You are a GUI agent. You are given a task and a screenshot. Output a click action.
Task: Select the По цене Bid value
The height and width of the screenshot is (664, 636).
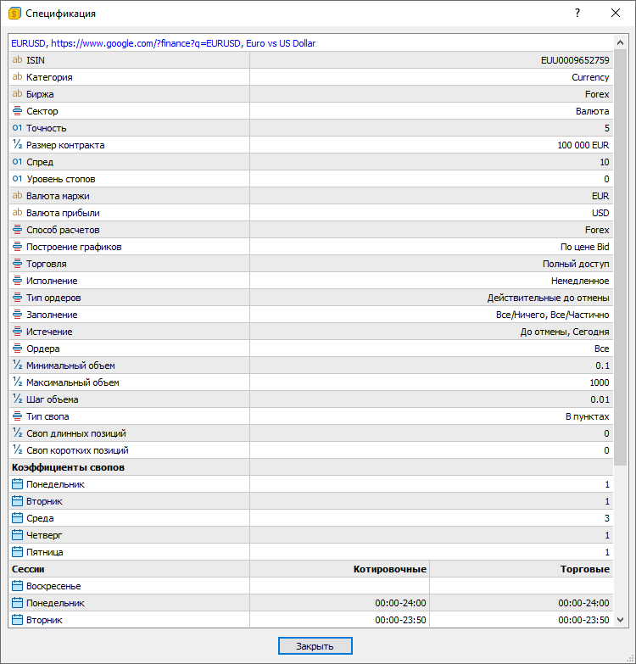click(585, 247)
